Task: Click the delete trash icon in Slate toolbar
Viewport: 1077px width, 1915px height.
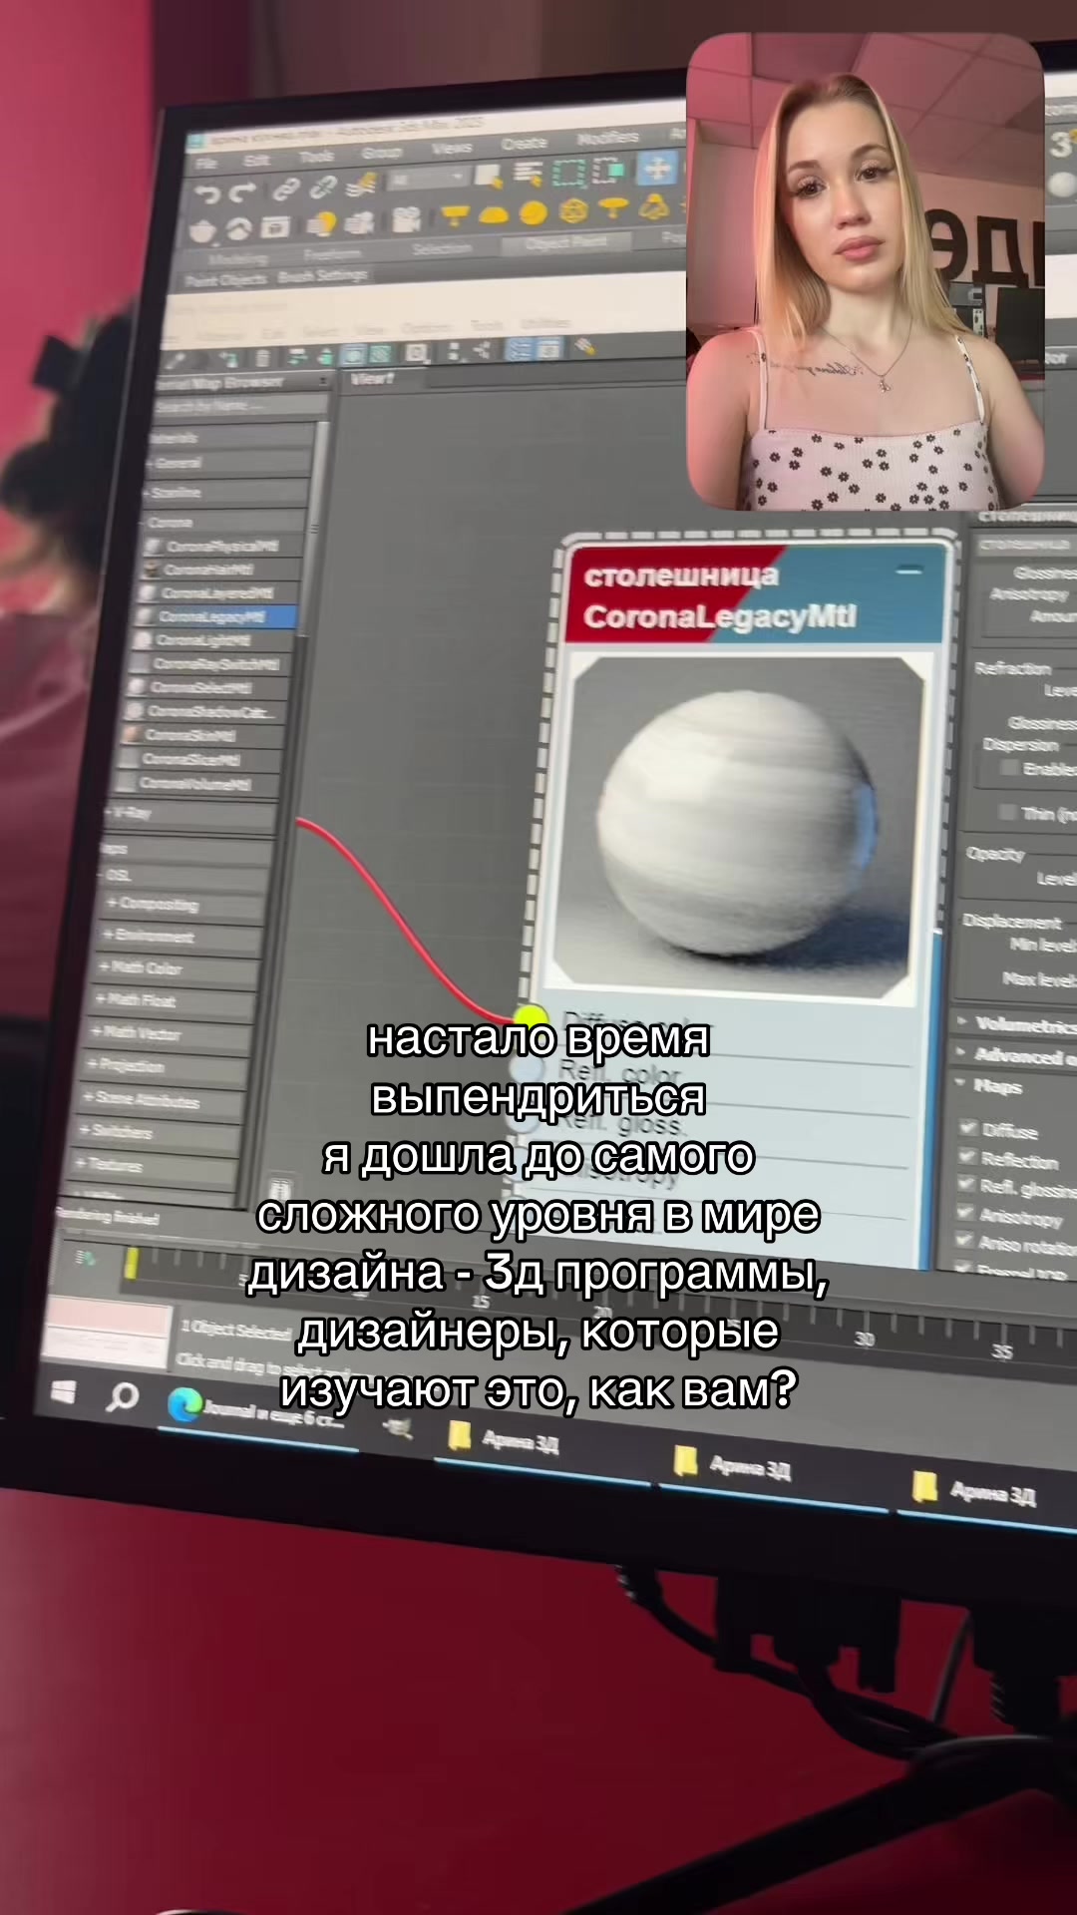Action: click(x=262, y=358)
